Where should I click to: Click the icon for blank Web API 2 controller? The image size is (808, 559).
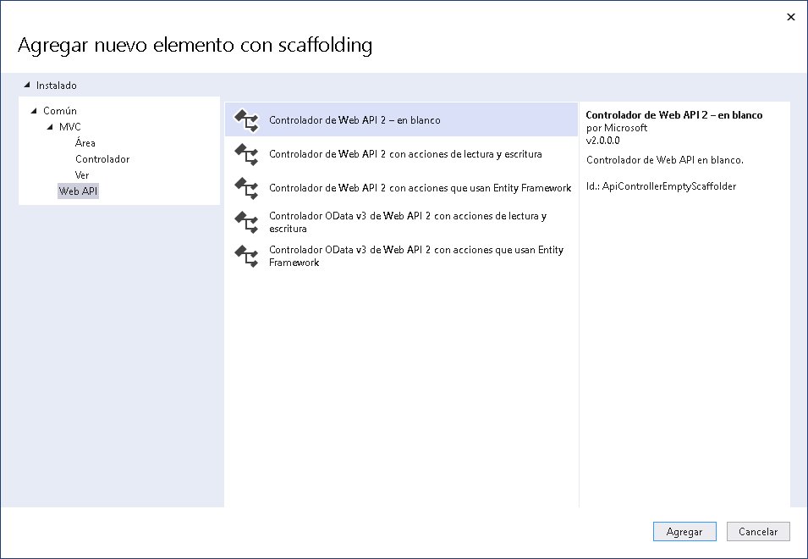[246, 120]
